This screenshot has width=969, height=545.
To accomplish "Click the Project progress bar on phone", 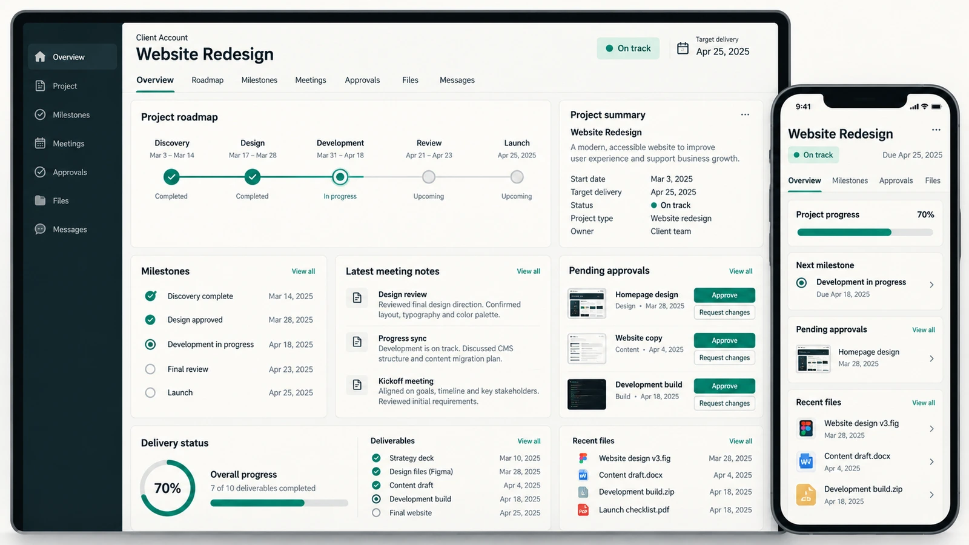I will pos(865,233).
